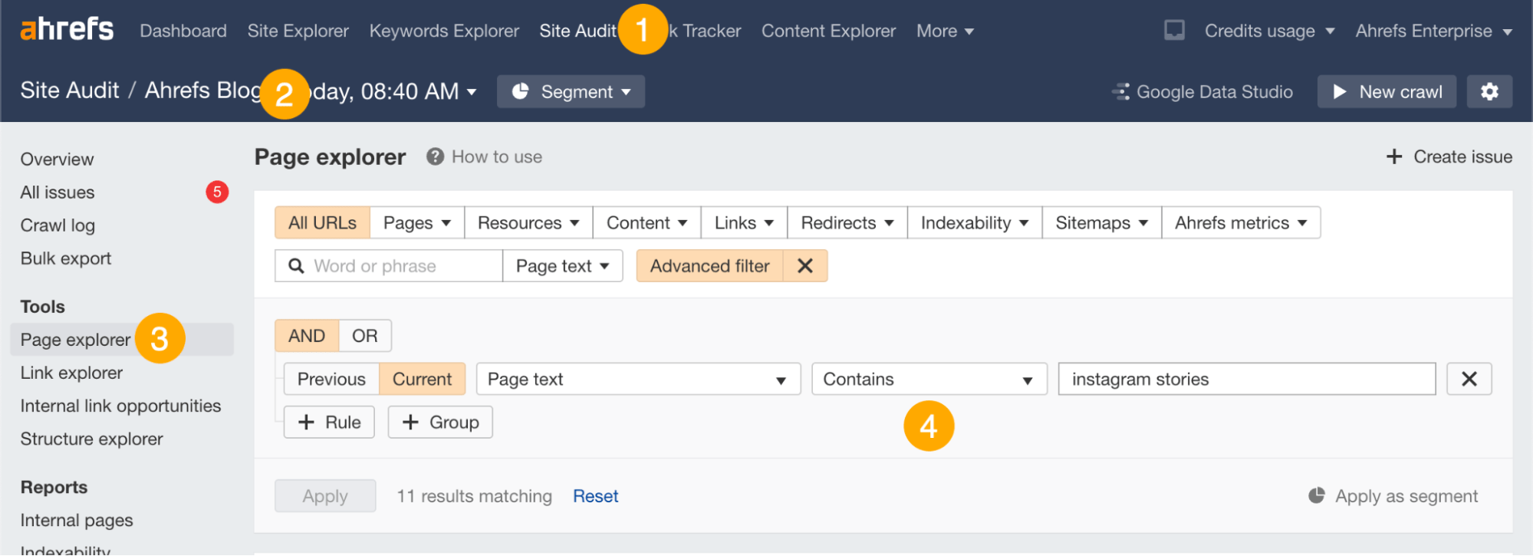
Task: Toggle OR logic operator
Action: pos(365,336)
